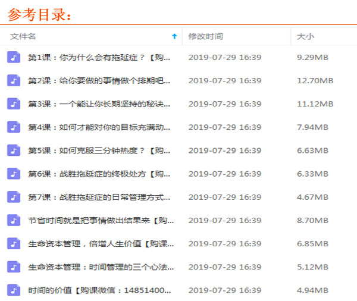Select the music icon next to 第5课
Viewport: 357px width, 301px height.
point(13,150)
